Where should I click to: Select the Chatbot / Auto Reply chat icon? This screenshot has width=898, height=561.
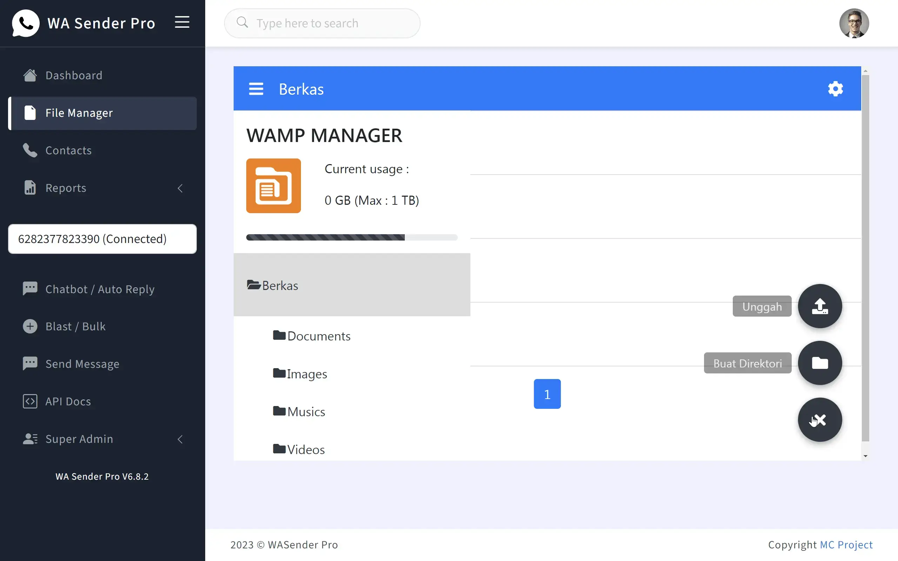point(30,289)
